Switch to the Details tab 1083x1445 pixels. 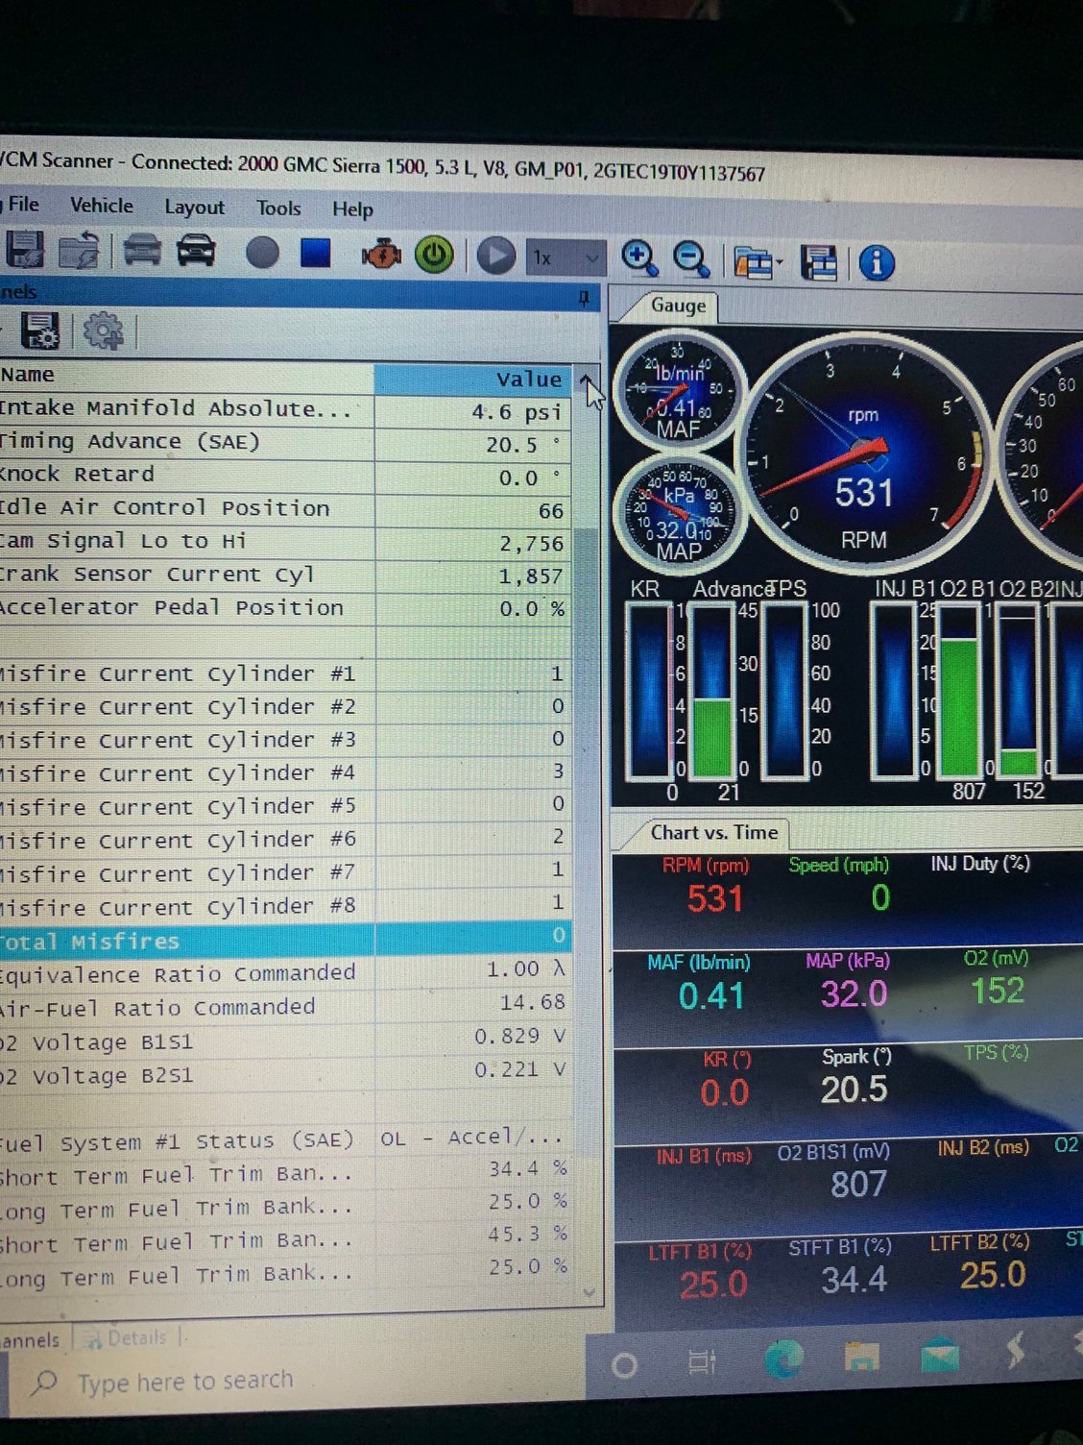135,1337
